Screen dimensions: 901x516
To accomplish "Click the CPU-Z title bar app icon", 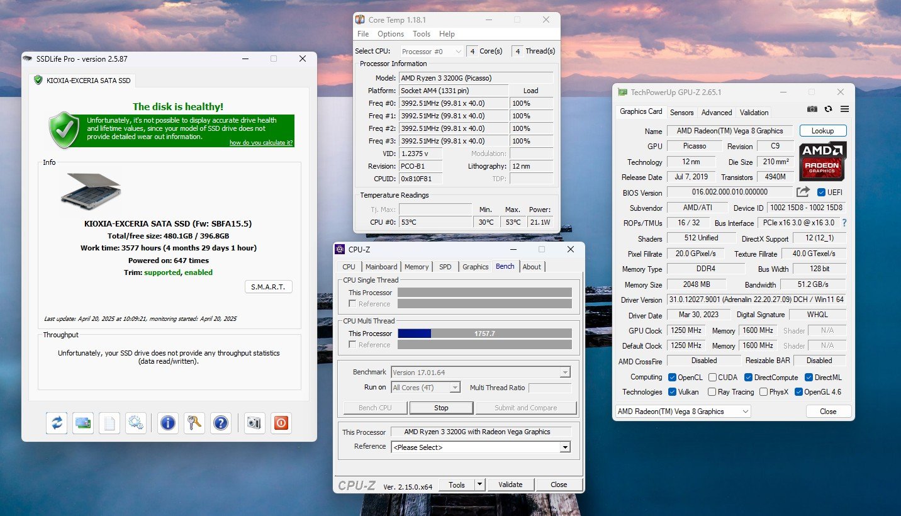I will (340, 249).
